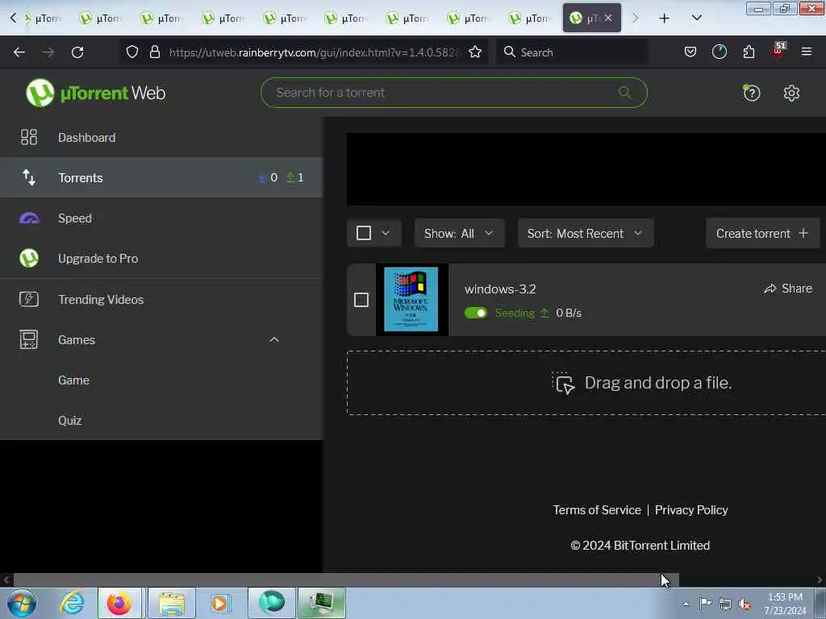
Task: Toggle the Seeding switch for windows-3.2
Action: [476, 314]
